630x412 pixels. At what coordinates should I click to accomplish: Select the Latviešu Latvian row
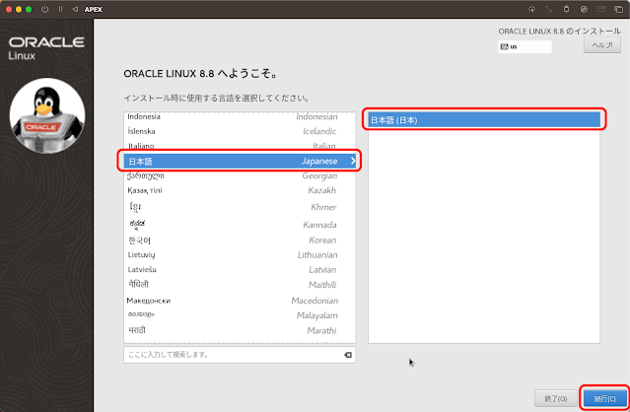click(x=240, y=269)
